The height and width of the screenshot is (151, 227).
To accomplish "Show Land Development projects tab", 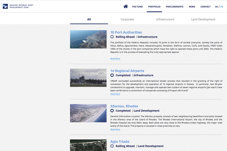I will 203,19.
